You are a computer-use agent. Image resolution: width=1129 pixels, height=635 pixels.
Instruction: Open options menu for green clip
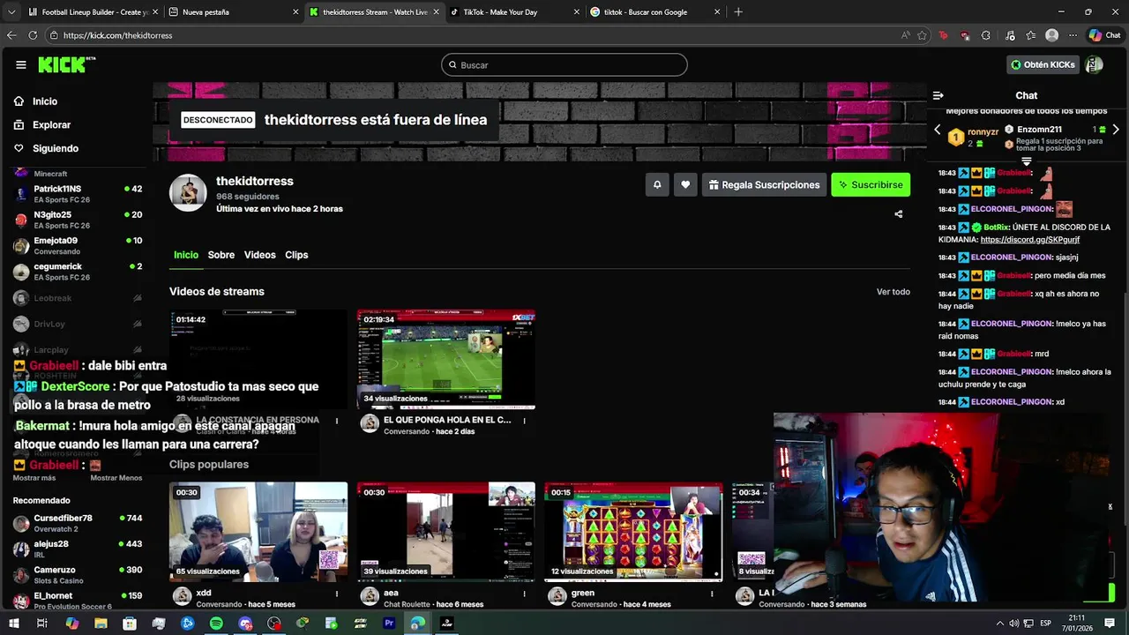[x=712, y=594]
